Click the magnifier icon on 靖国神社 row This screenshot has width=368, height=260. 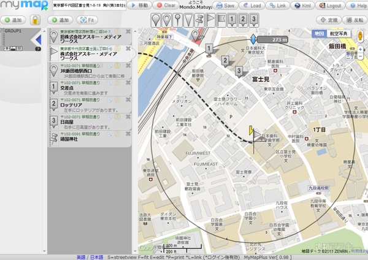click(109, 134)
